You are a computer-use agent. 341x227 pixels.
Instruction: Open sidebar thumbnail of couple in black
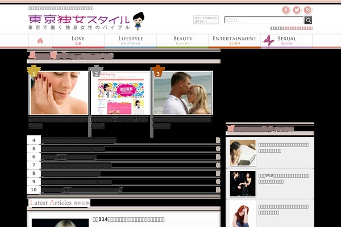(x=243, y=183)
